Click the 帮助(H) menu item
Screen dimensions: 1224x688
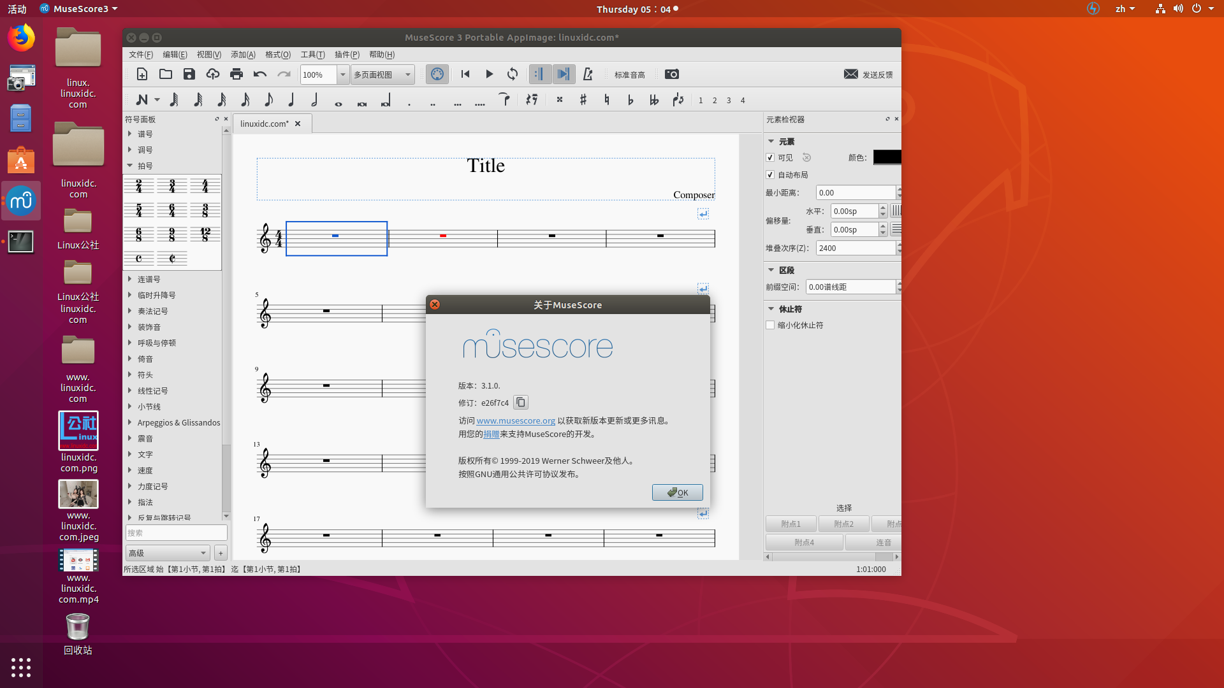(x=382, y=54)
